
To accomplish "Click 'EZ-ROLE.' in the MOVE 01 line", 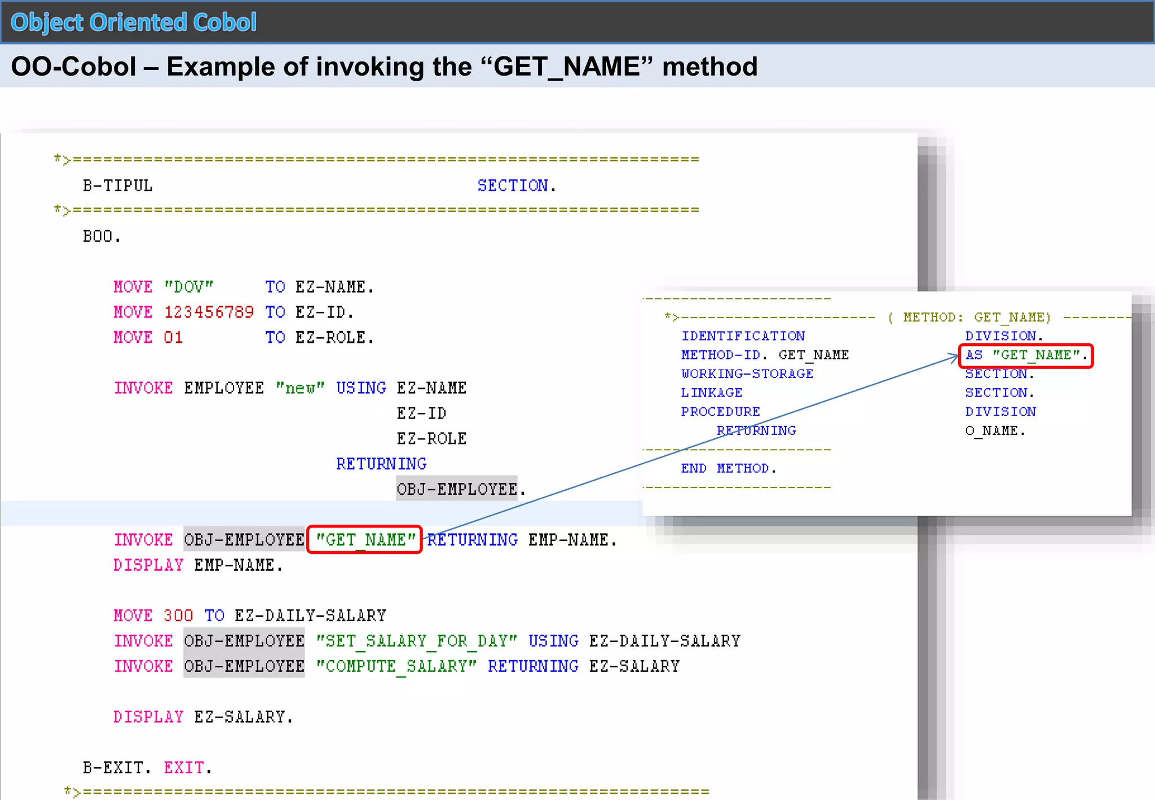I will click(334, 337).
